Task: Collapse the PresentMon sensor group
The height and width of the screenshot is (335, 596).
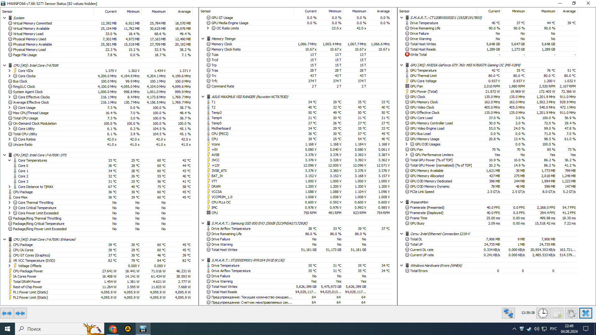Action: [402, 202]
